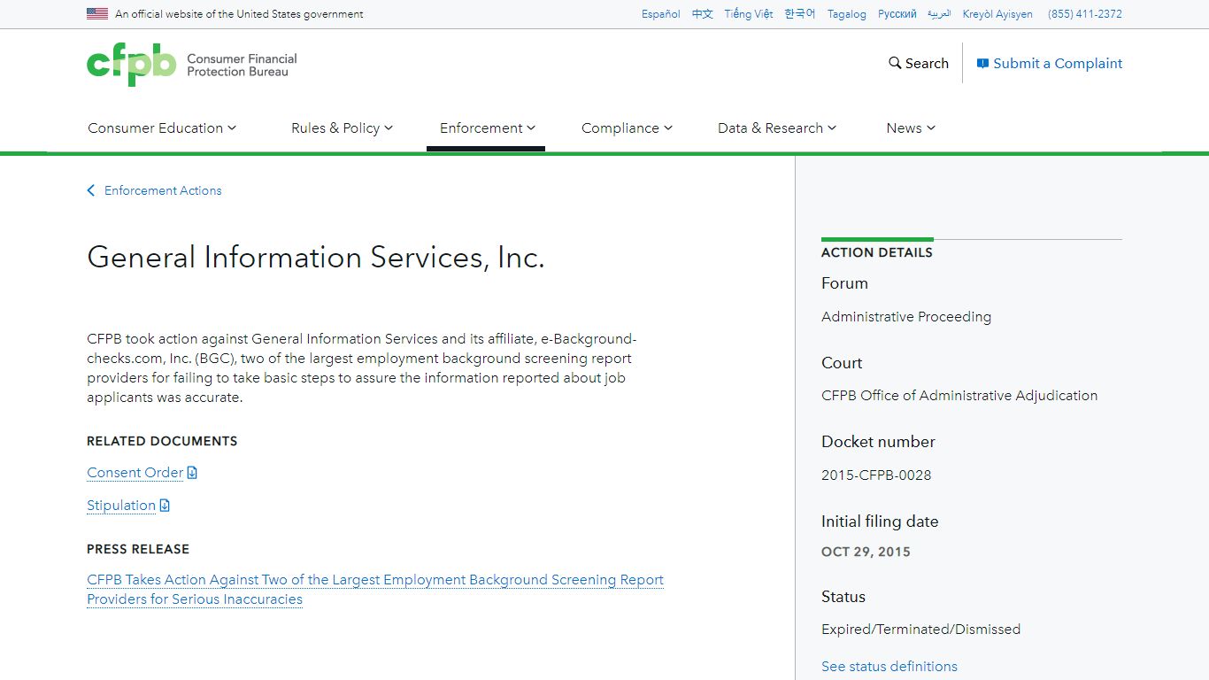Open the Compliance menu

627,128
